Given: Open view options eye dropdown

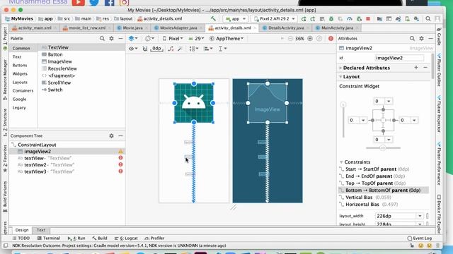Looking at the screenshot, I should pyautogui.click(x=133, y=49).
